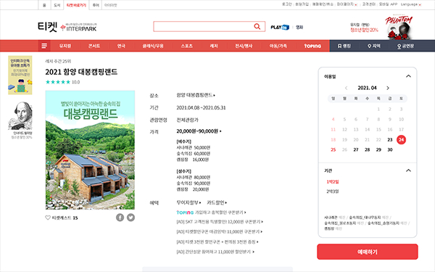The width and height of the screenshot is (435, 272).
Task: Open 지역 region with pin icon
Action: pos(373,46)
